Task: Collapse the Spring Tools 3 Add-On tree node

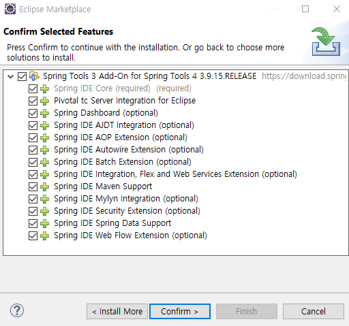Action: [x=10, y=76]
